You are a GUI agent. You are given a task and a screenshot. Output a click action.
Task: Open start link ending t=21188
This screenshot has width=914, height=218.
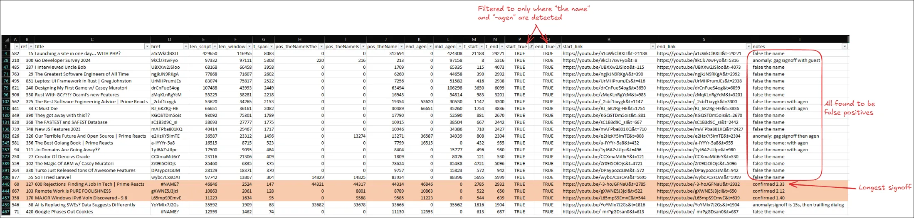tap(605, 53)
